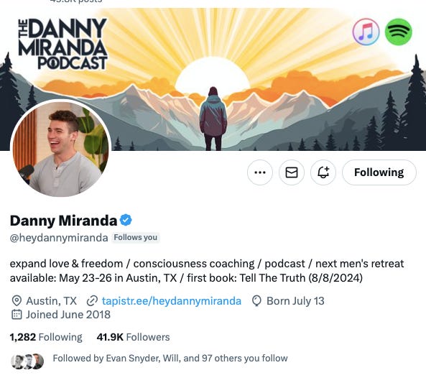
Task: View the 1,282 Following list
Action: pos(46,337)
